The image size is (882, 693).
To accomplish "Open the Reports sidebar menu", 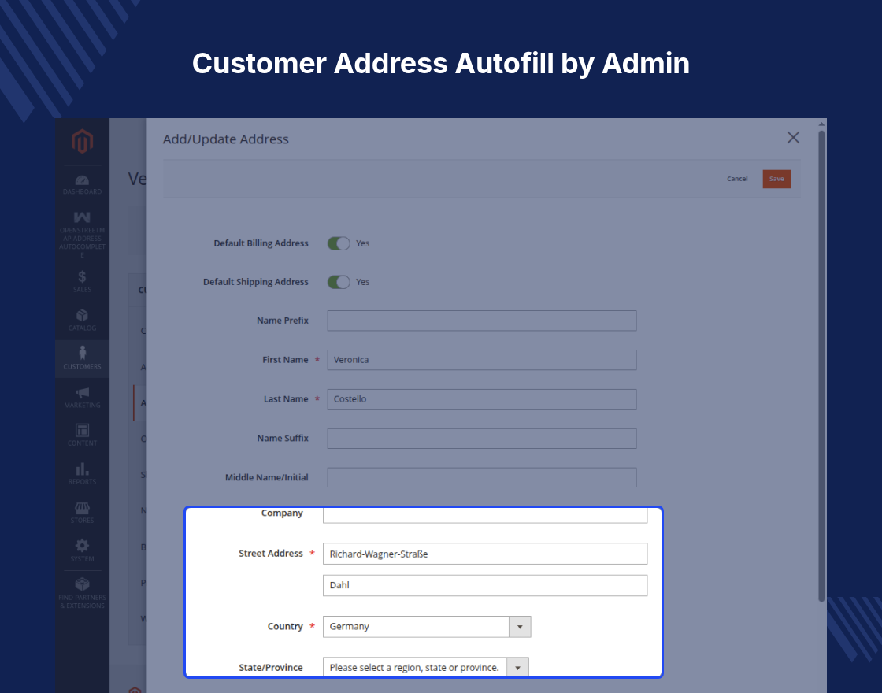I will 82,473.
